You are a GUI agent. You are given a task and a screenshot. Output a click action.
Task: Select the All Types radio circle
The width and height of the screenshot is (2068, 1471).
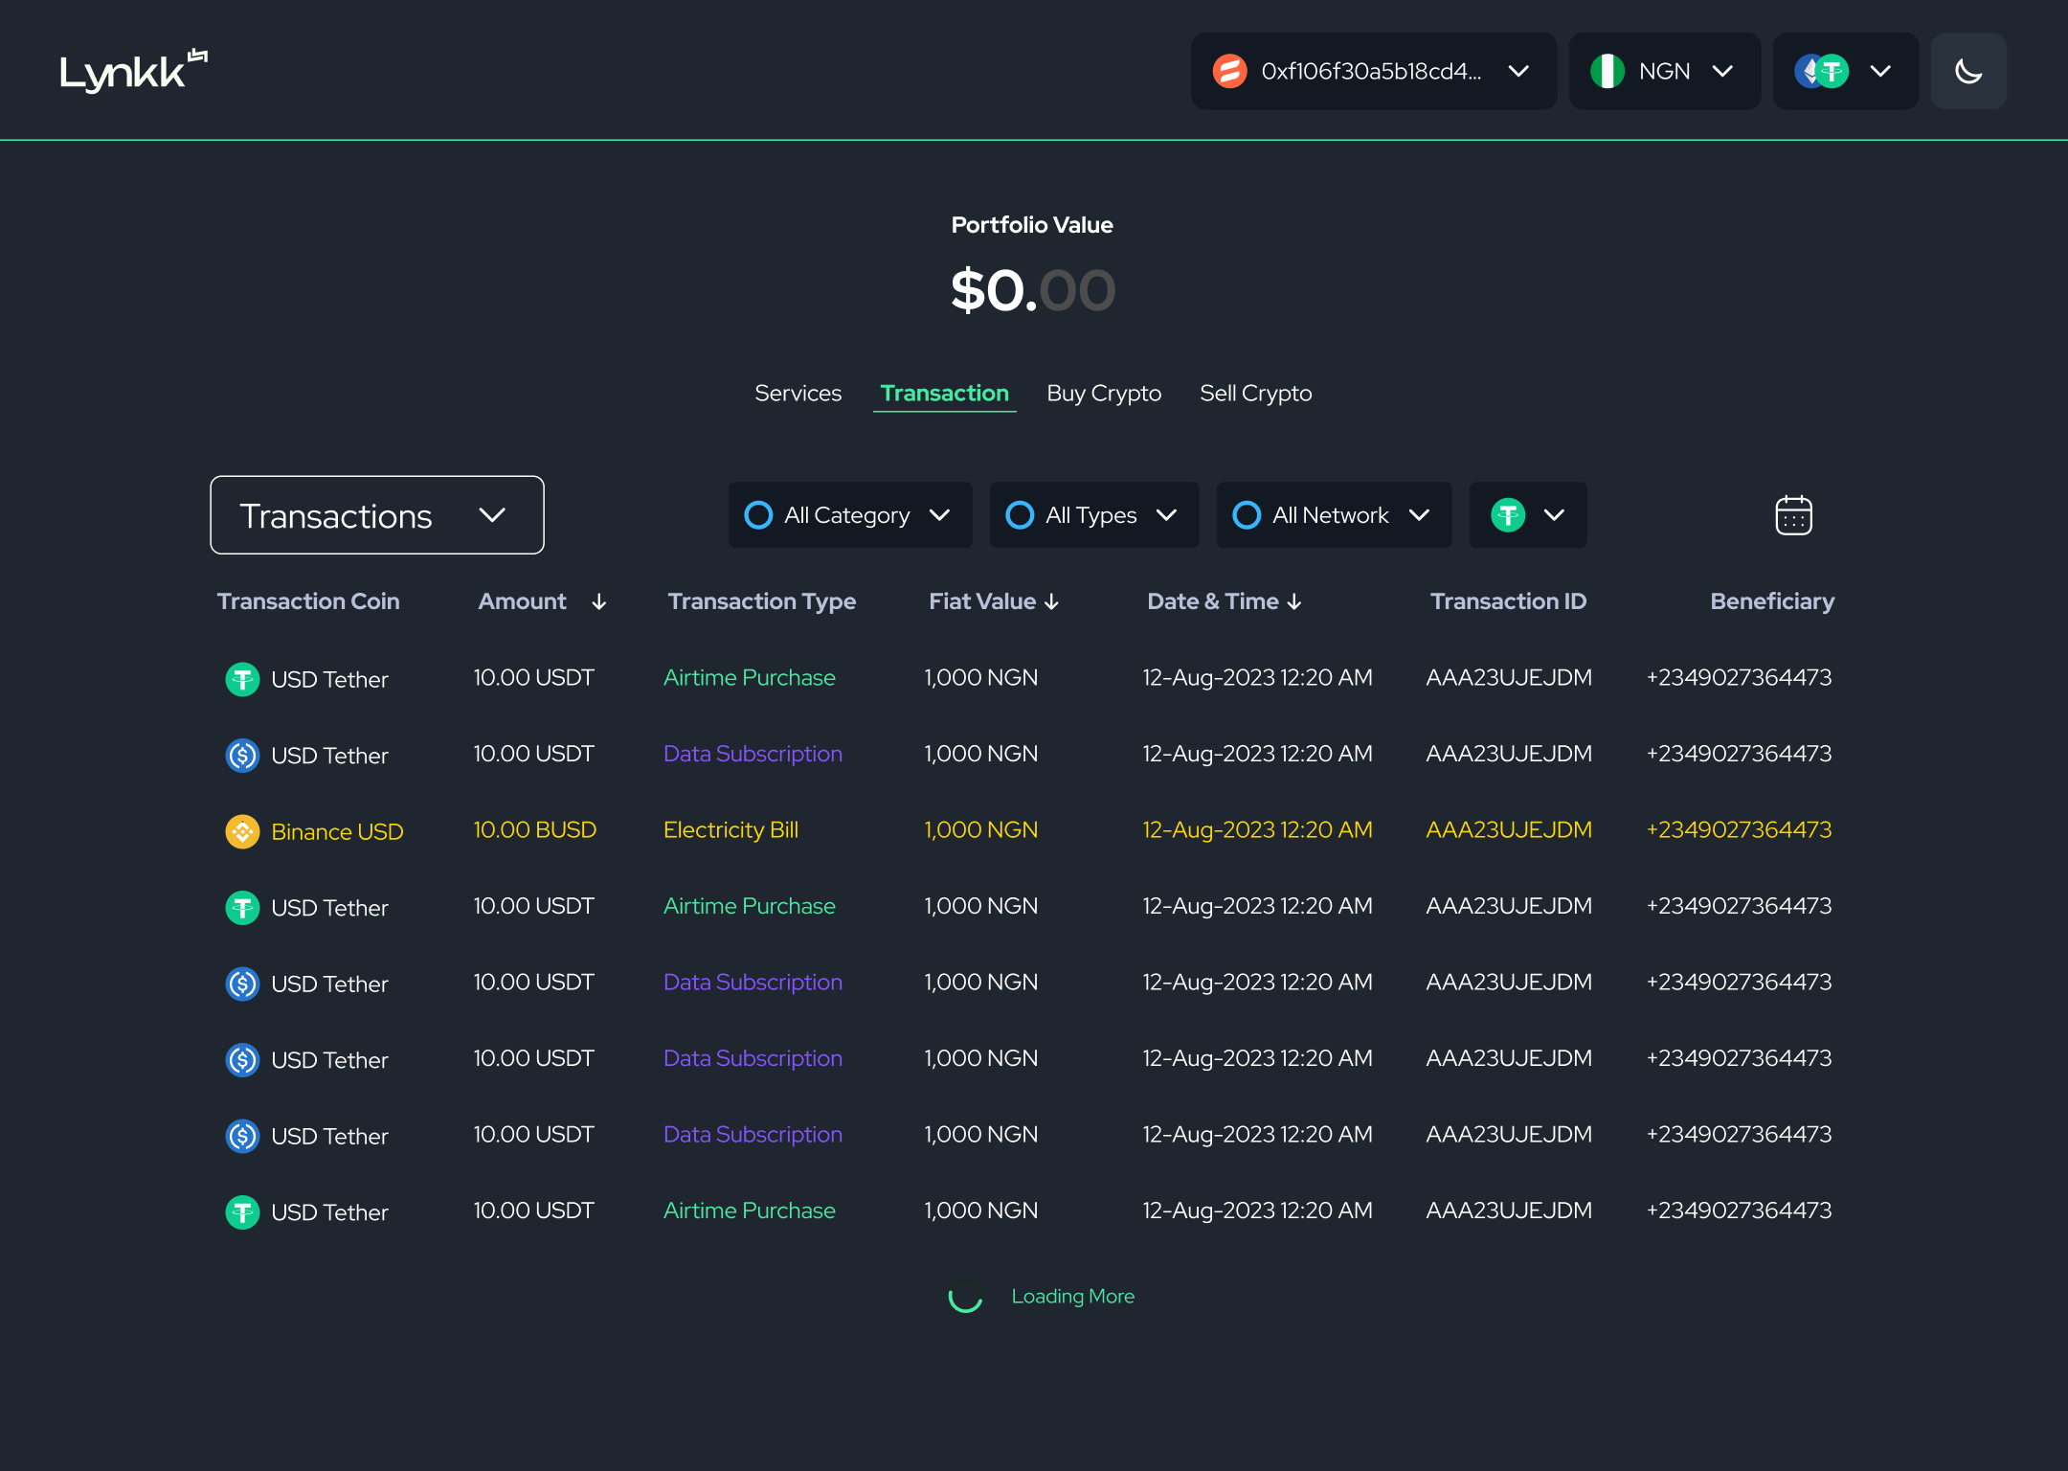pos(1020,515)
